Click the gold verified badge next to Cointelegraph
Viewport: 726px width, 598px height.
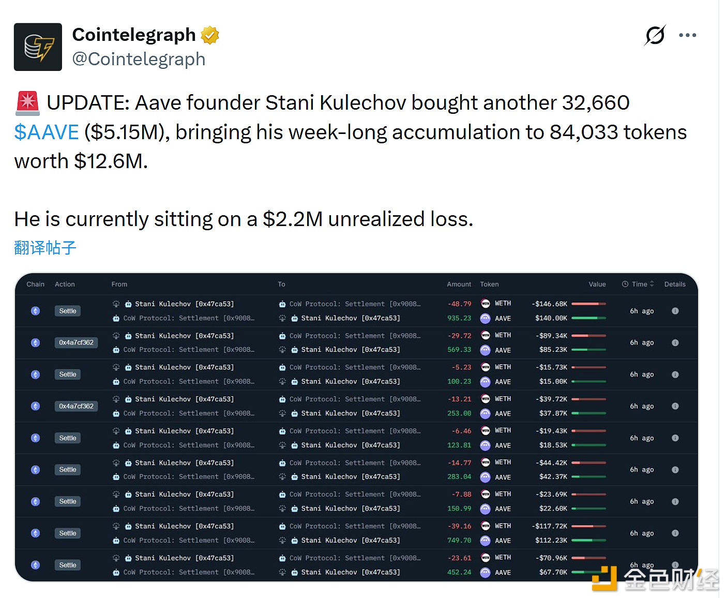(x=210, y=35)
